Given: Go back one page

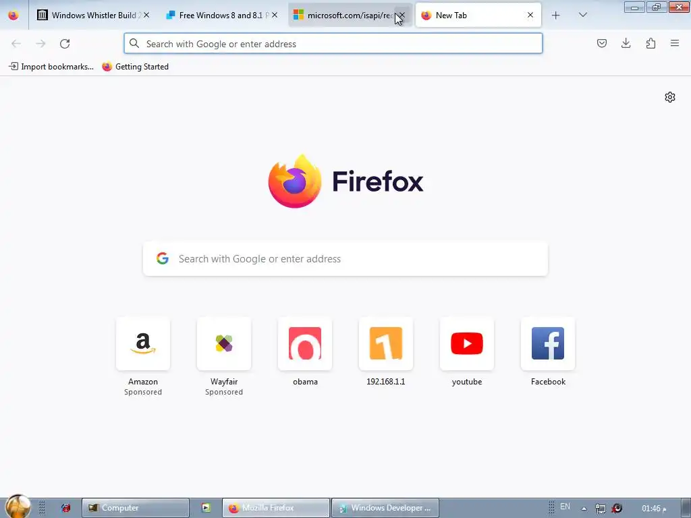Looking at the screenshot, I should pos(16,44).
